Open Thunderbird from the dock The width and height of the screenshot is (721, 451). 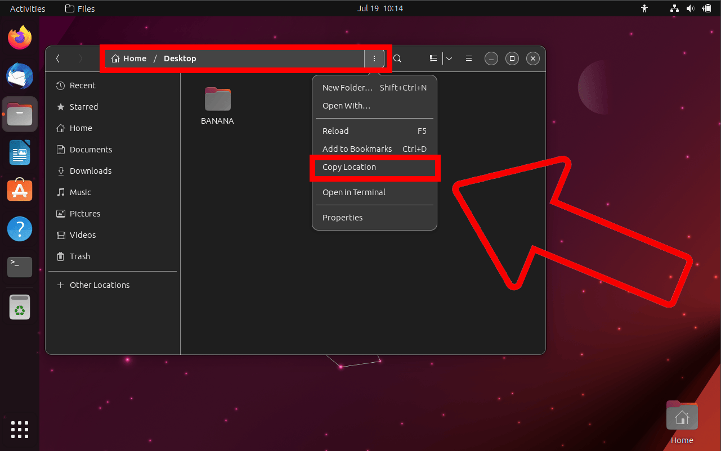click(19, 76)
